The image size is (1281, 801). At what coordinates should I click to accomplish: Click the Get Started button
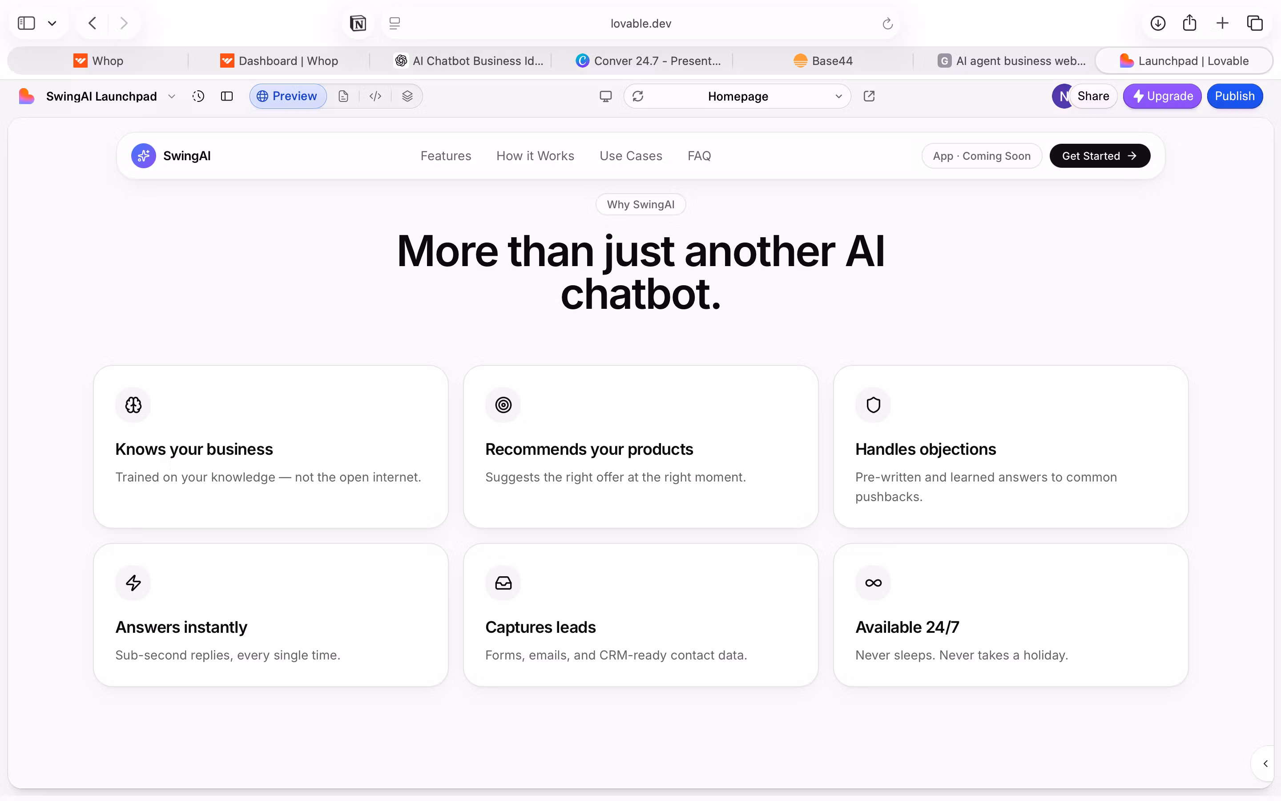pyautogui.click(x=1100, y=156)
